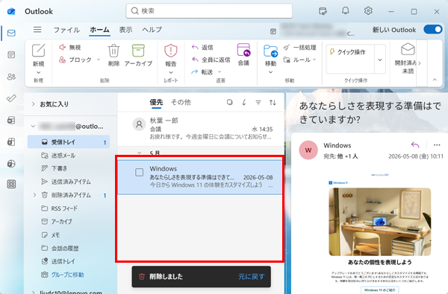The height and width of the screenshot is (294, 448).
Task: Click the ブロック block button
Action: (75, 60)
